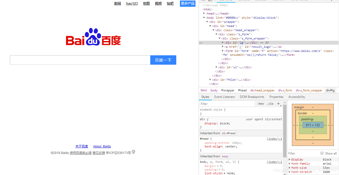The image size is (339, 175).
Task: Click the Baidu paw logo image
Action: (93, 37)
